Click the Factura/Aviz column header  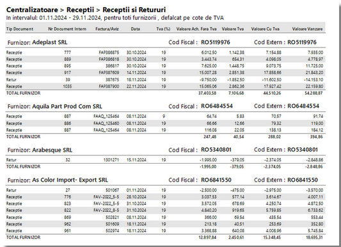107,29
